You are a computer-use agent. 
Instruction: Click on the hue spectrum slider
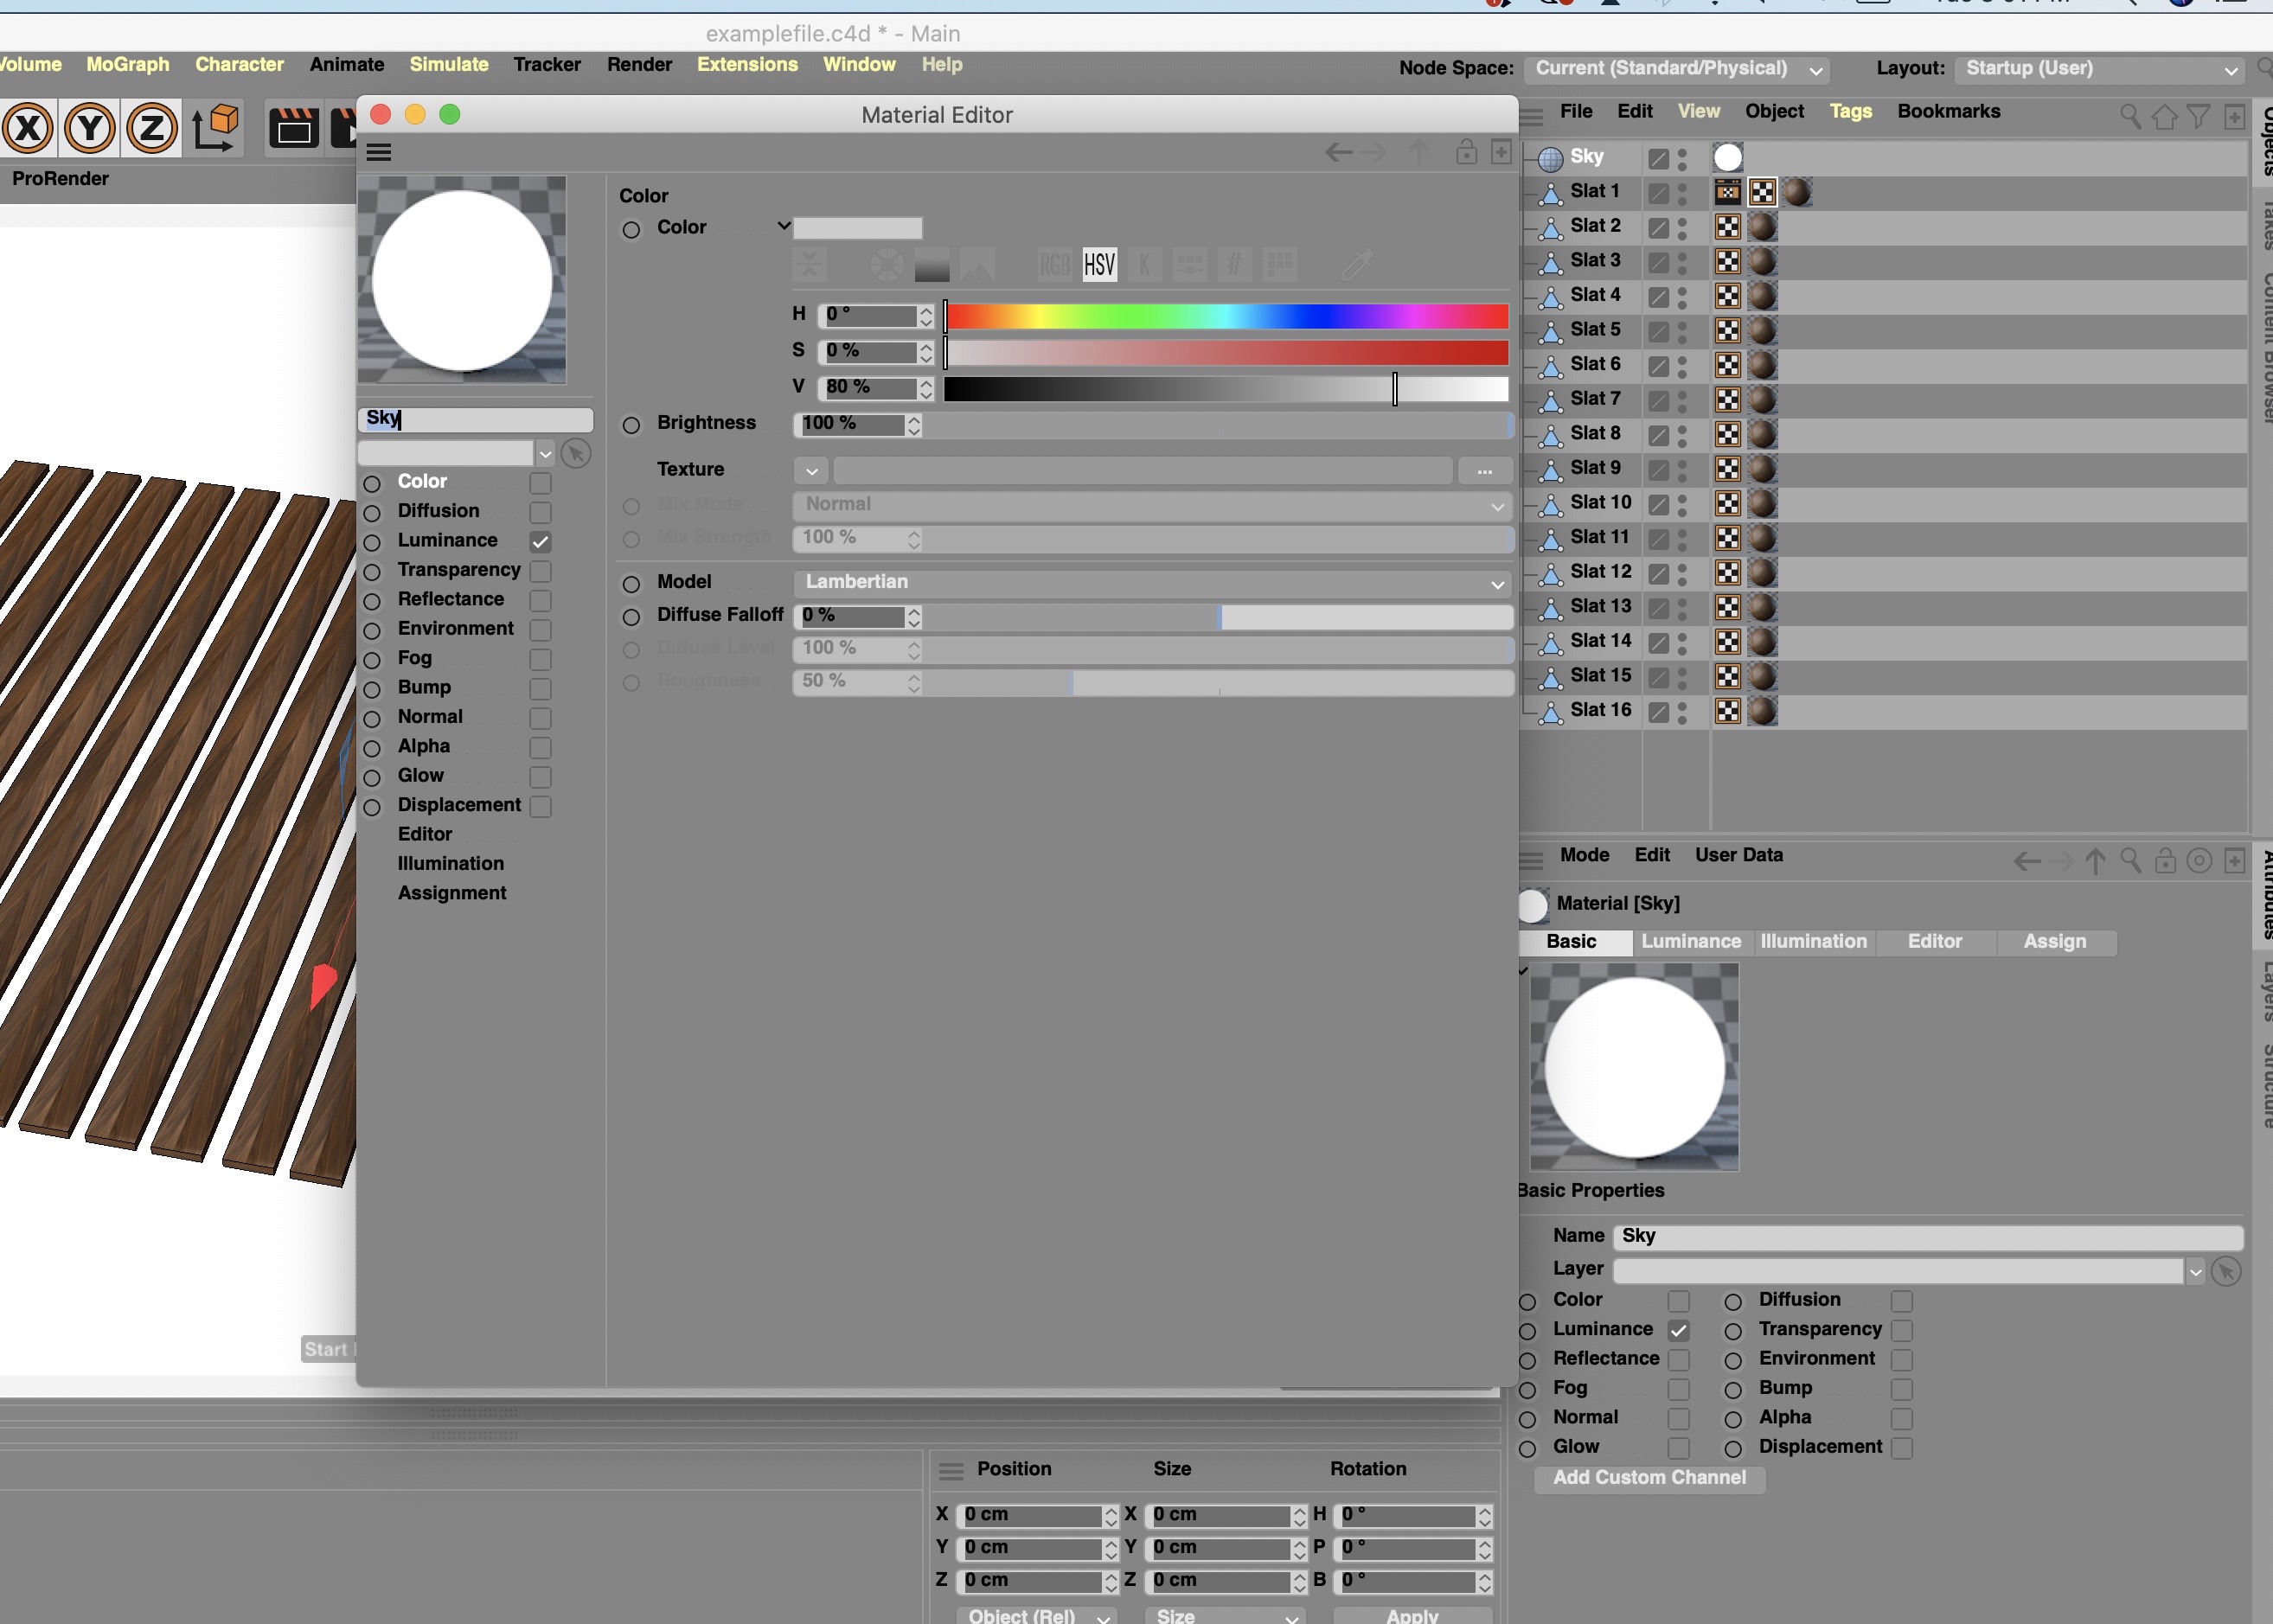point(1226,316)
